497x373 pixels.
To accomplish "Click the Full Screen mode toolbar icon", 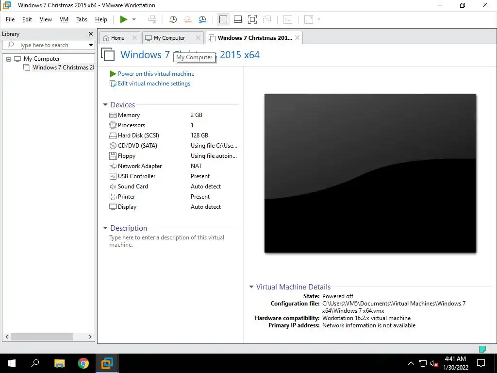I will coord(252,19).
